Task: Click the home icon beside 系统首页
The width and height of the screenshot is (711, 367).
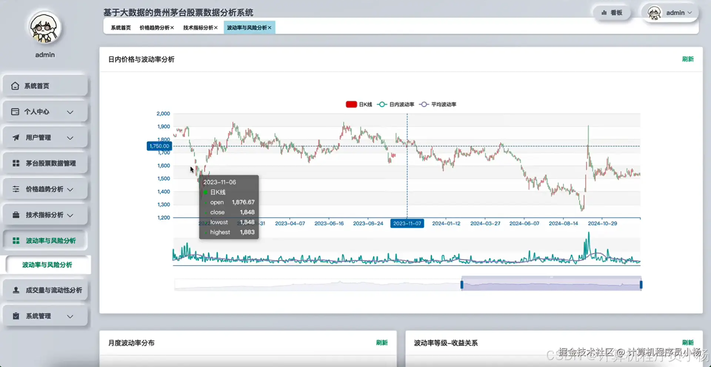Action: pyautogui.click(x=15, y=86)
